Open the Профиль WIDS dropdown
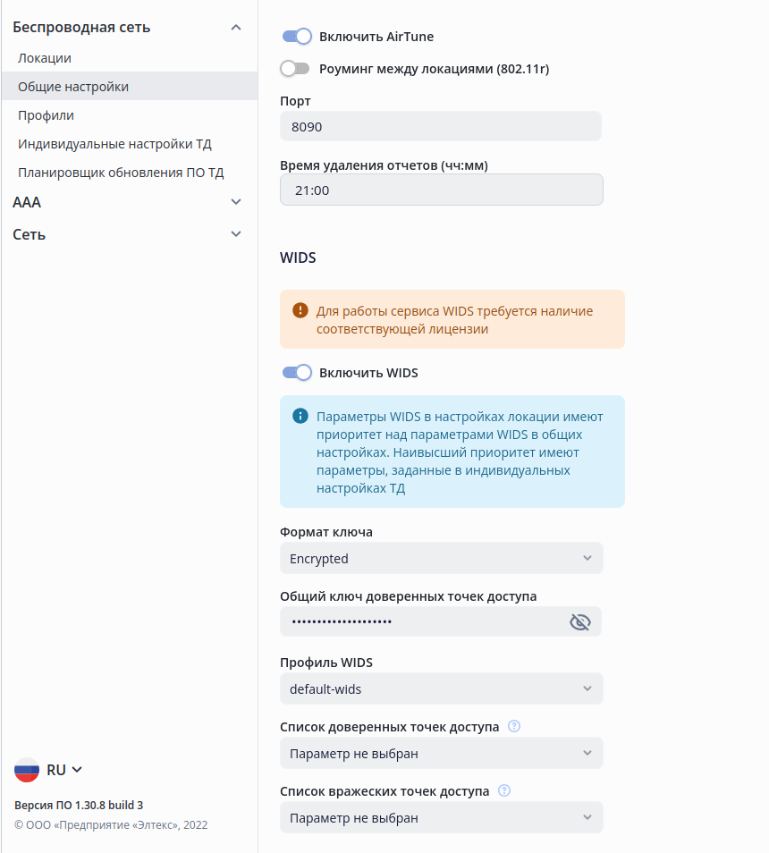The height and width of the screenshot is (853, 769). point(441,689)
